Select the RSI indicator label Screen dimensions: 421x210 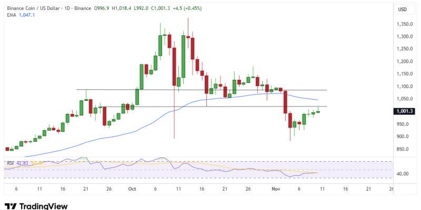[10, 163]
